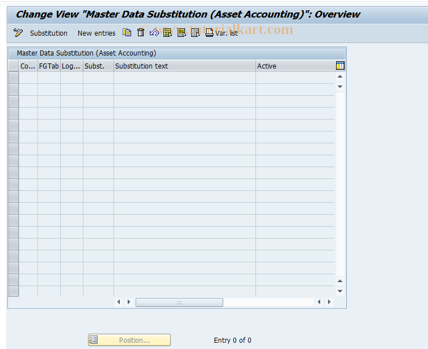428x349 pixels.
Task: Open table settings column configuration icon
Action: pyautogui.click(x=340, y=66)
